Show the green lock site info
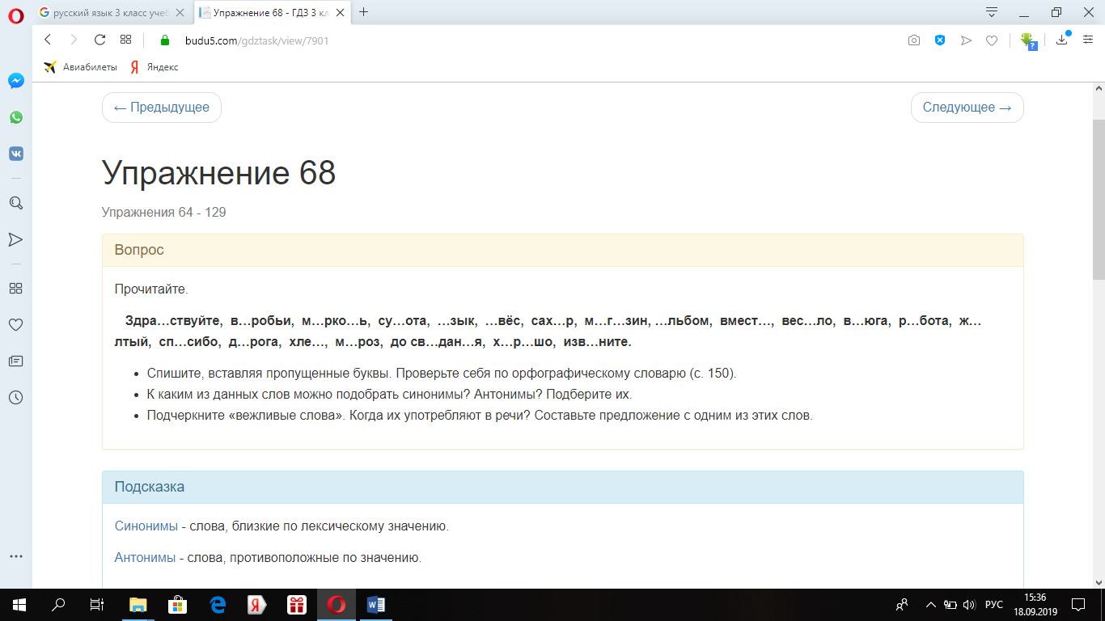The image size is (1105, 621). (165, 40)
